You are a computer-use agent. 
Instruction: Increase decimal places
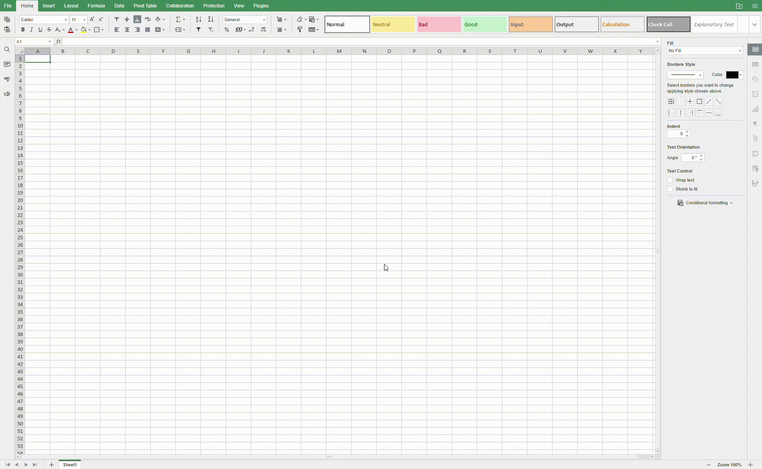point(263,29)
